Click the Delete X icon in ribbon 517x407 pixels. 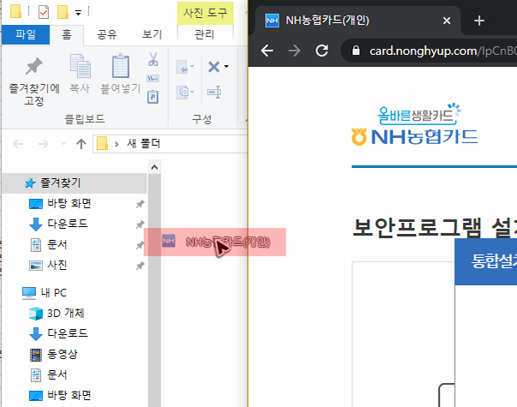pyautogui.click(x=213, y=67)
